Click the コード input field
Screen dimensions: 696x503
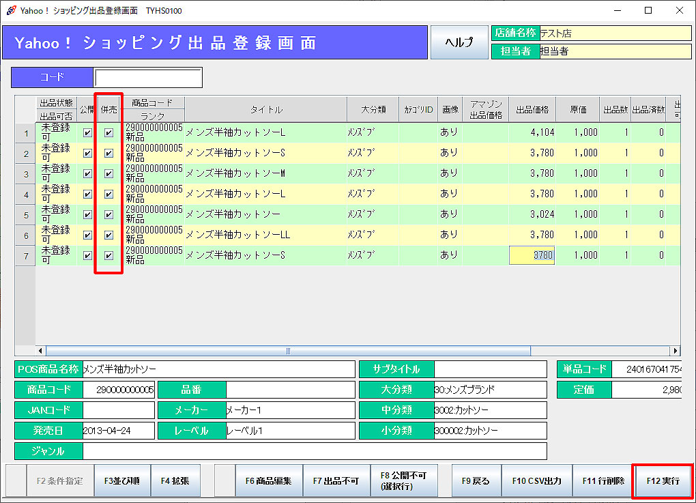coord(148,78)
